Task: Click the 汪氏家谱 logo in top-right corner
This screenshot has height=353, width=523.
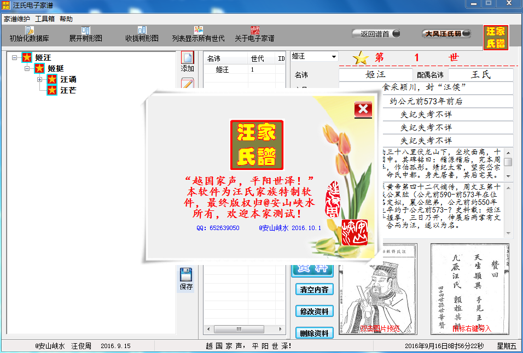Action: click(x=496, y=37)
